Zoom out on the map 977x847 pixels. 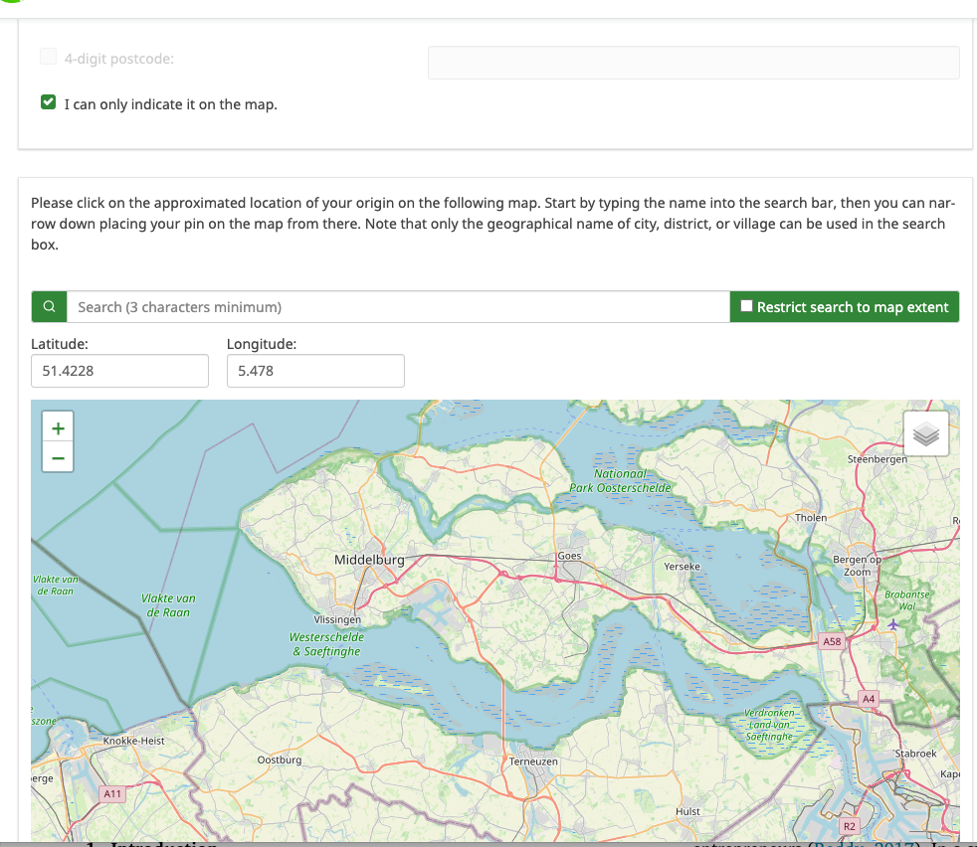(x=58, y=458)
